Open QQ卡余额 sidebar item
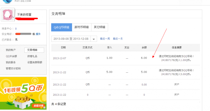The image size is (210, 111). pyautogui.click(x=11, y=56)
